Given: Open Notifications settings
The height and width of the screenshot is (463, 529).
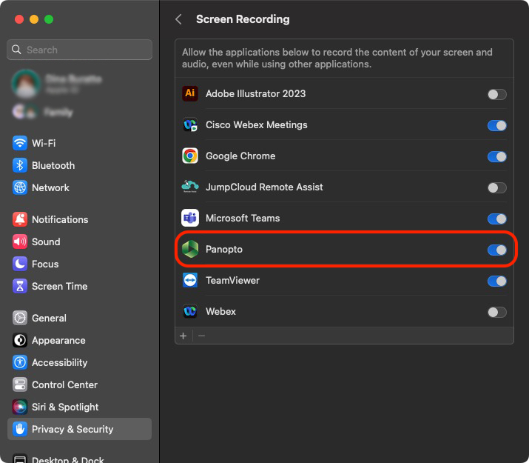Looking at the screenshot, I should 79,219.
